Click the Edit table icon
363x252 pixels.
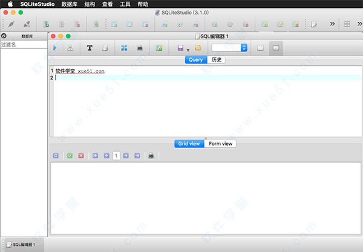click(x=129, y=24)
